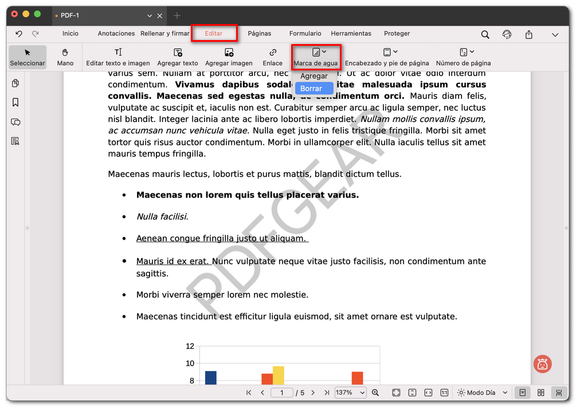The width and height of the screenshot is (576, 407).
Task: Toggle single page view mode
Action: (x=522, y=393)
